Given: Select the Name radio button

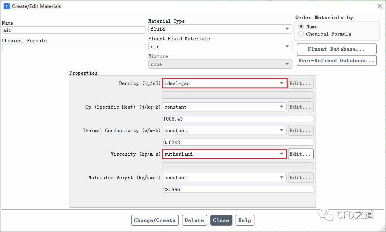Looking at the screenshot, I should pos(301,27).
